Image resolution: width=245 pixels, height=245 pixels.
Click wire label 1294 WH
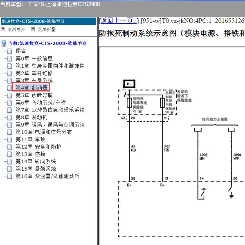pos(237,156)
